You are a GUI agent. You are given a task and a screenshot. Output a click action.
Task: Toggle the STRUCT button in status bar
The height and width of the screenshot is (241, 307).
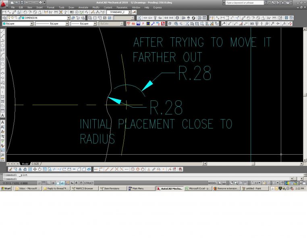(x=89, y=183)
